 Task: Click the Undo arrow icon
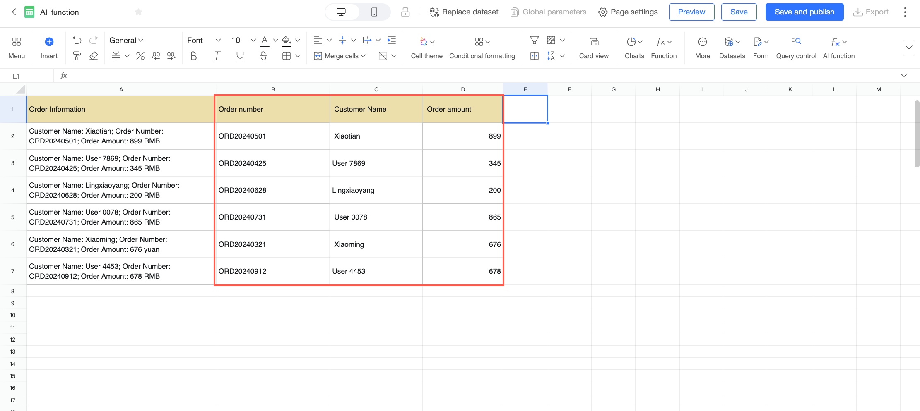pos(77,40)
